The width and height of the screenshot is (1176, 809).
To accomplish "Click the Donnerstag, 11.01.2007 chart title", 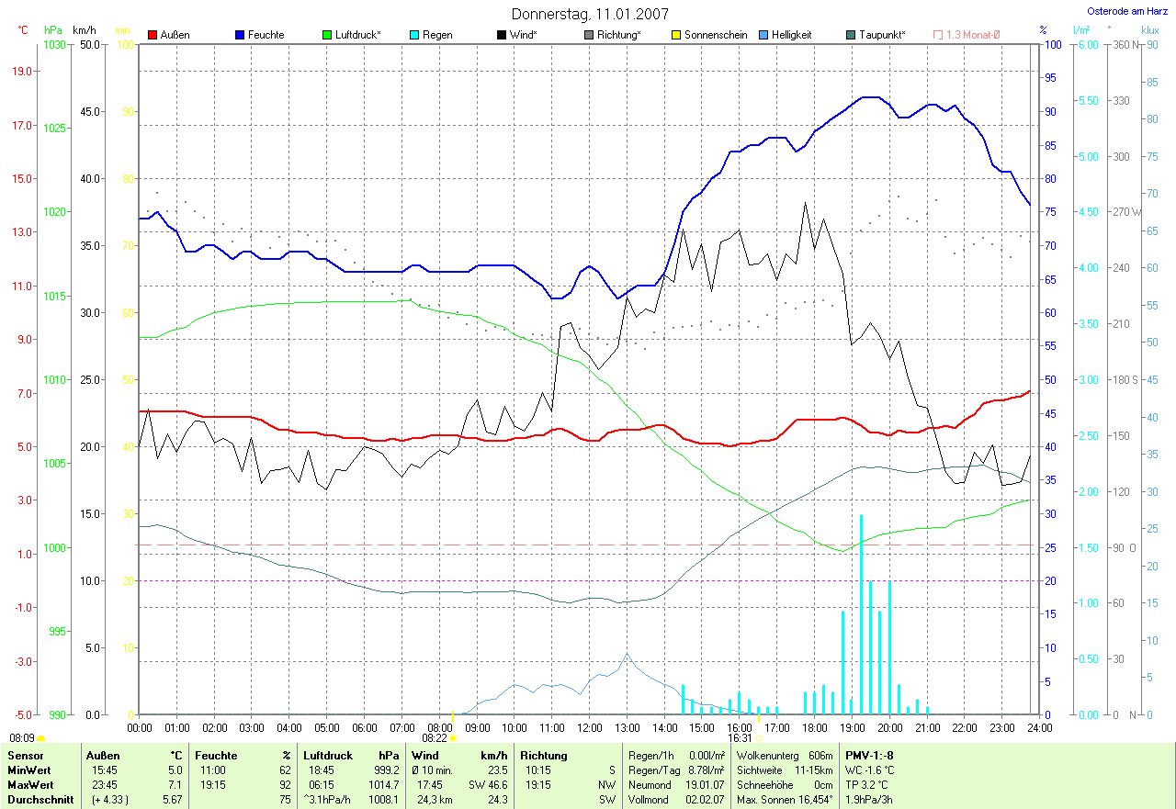I will (590, 14).
